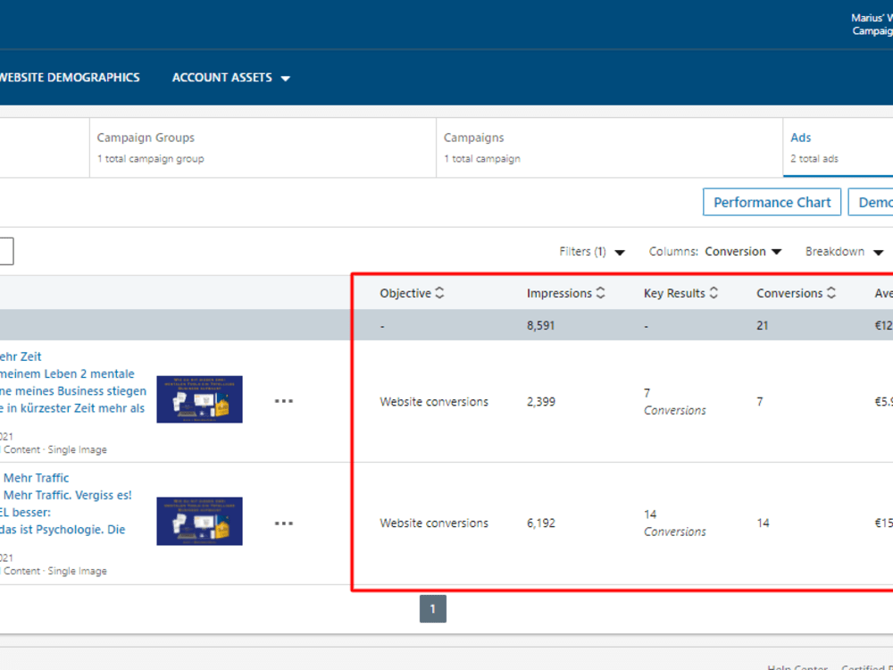The image size is (893, 670).
Task: Click '1 total campaign group' text
Action: tap(150, 159)
